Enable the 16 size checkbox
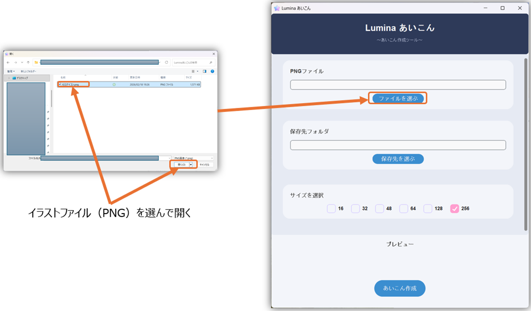Viewport: 531px width, 311px height. tap(331, 209)
